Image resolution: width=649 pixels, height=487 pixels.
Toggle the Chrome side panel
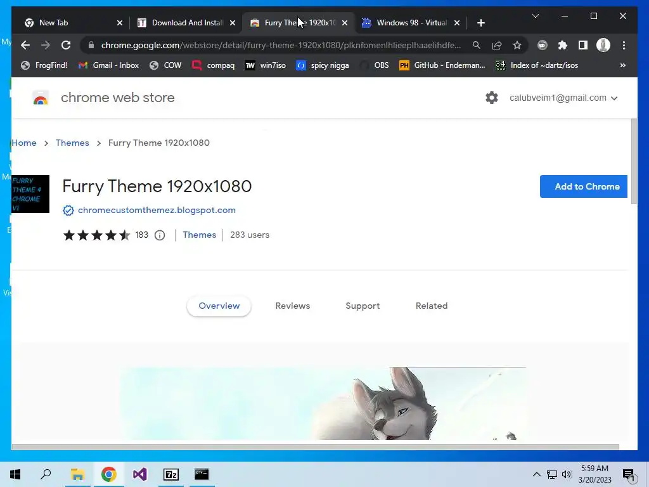(583, 45)
